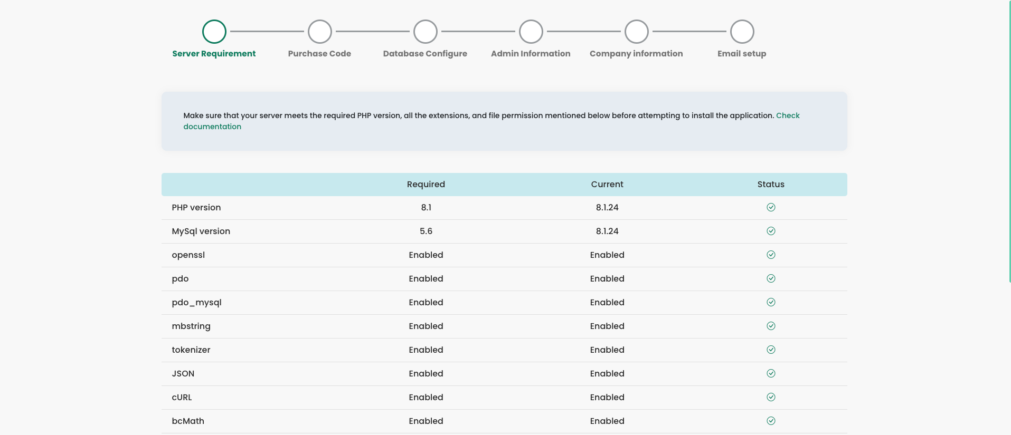
Task: Click current PHP version value 8.1.24
Action: pyautogui.click(x=607, y=208)
